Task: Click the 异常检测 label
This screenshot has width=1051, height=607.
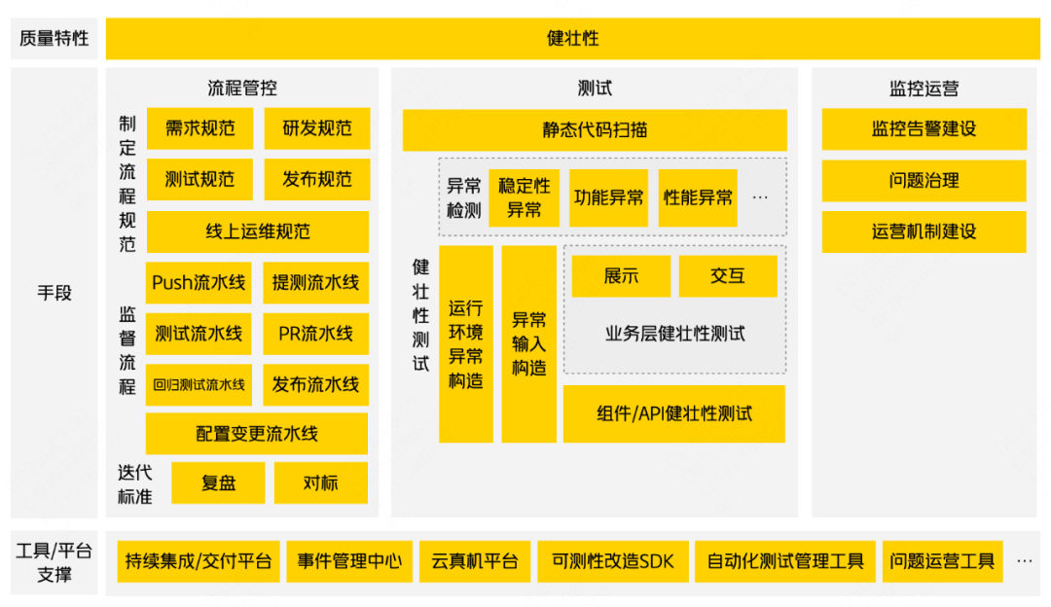Action: coord(464,198)
